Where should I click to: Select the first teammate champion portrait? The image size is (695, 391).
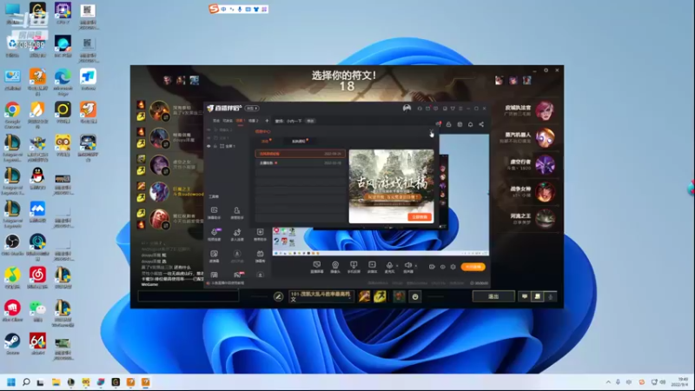point(159,110)
